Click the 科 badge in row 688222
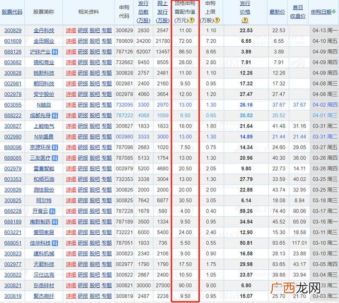The image size is (339, 303). coord(55,116)
